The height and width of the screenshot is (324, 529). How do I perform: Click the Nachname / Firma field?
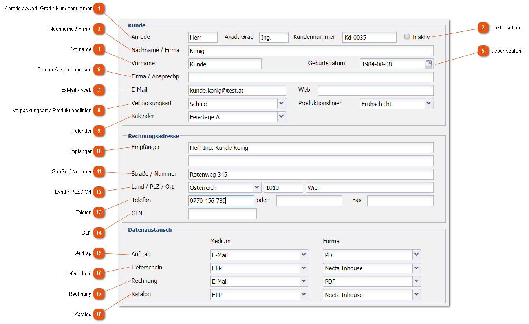pos(311,51)
